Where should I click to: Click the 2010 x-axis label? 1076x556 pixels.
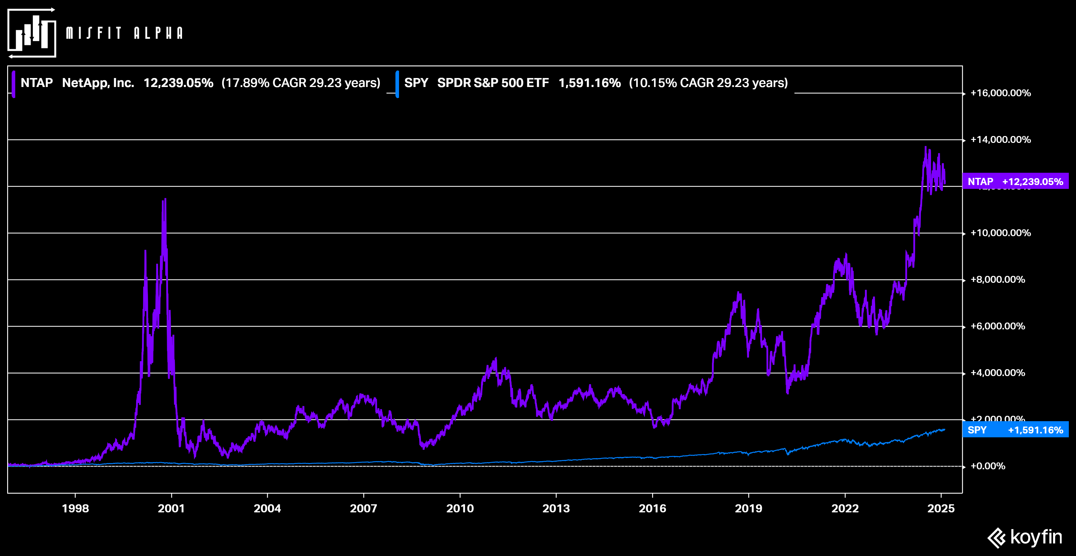[460, 508]
